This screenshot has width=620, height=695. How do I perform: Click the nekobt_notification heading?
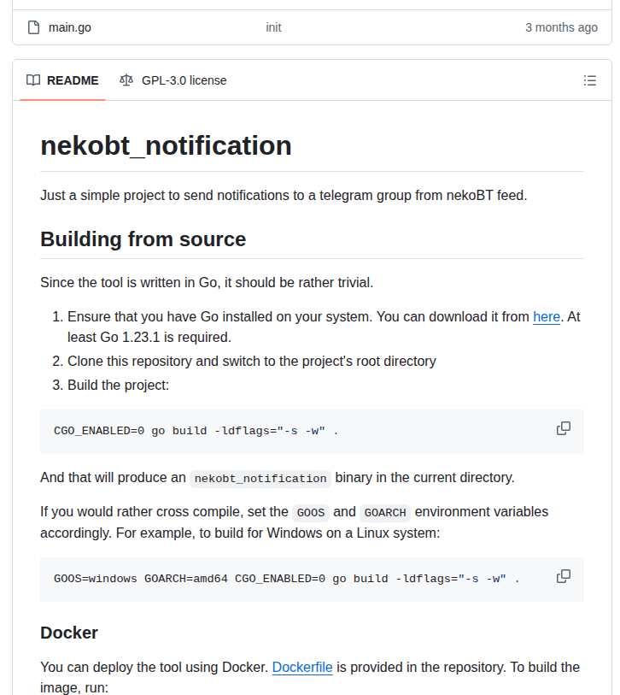[x=166, y=146]
